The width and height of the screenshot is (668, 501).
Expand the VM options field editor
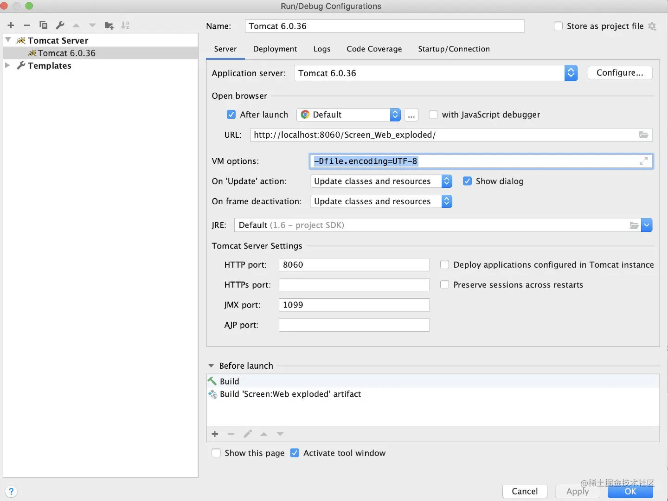[644, 161]
